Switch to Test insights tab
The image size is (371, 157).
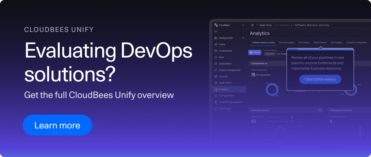click(336, 43)
